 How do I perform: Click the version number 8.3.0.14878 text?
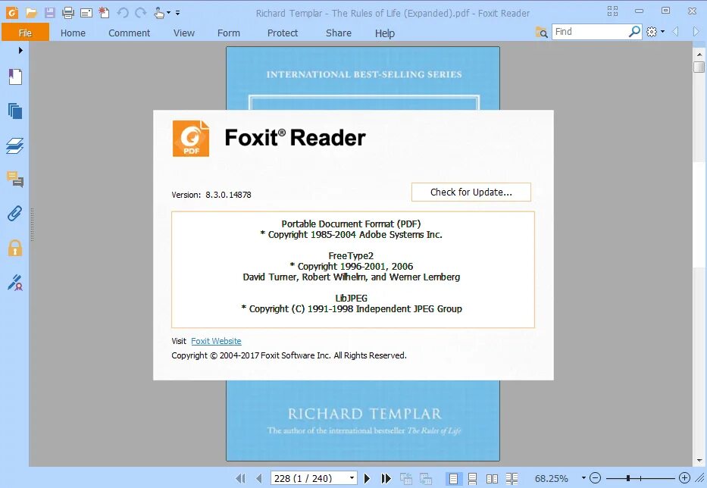point(228,195)
